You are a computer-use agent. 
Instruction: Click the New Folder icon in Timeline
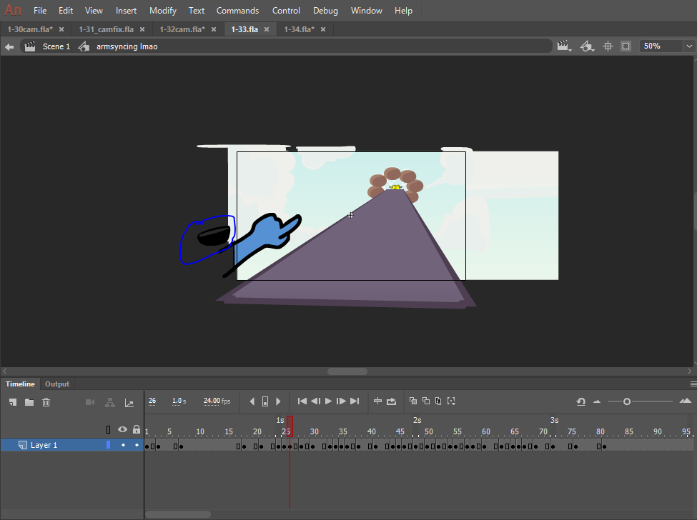29,402
